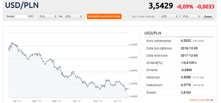Click the lis '17 axis marker
This screenshot has width=221, height=103.
click(118, 101)
